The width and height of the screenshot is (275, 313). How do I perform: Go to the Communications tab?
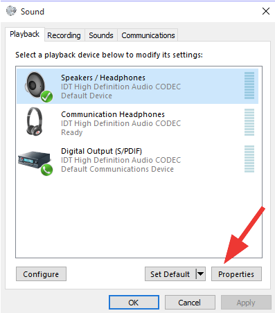click(148, 35)
